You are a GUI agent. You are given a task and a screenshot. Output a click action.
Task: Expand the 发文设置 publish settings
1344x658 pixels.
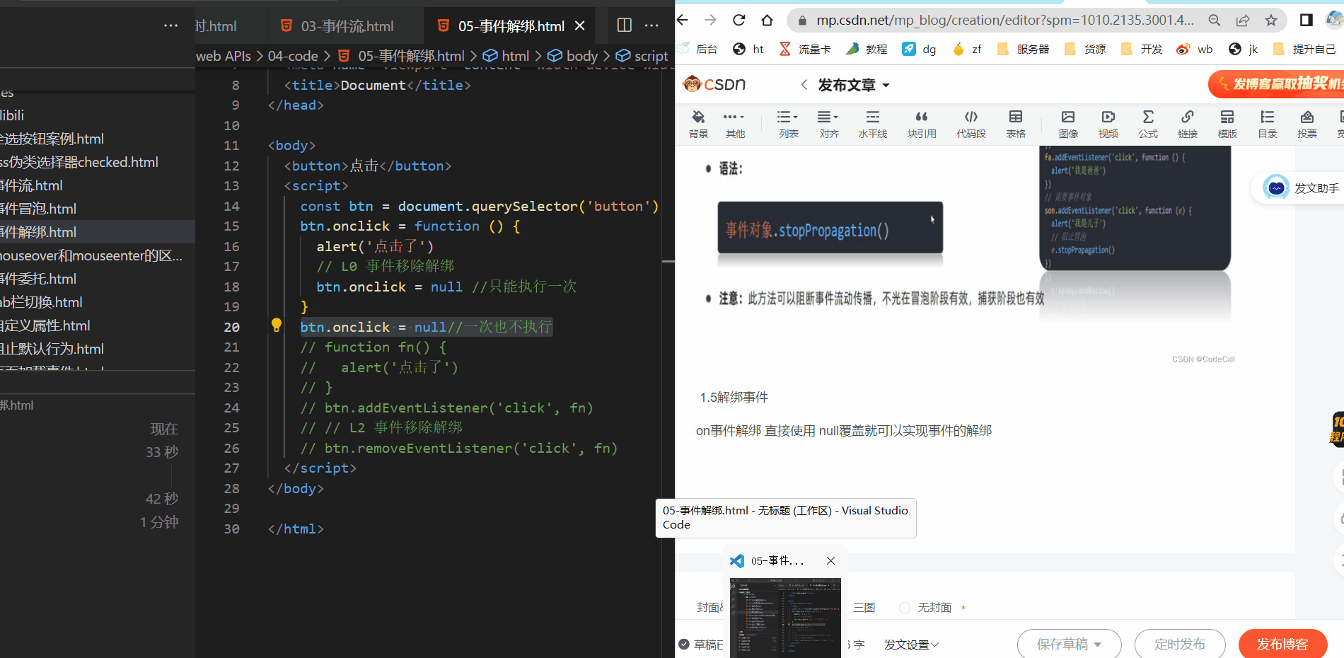(x=911, y=645)
